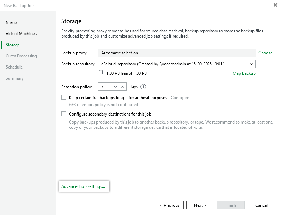Click the Choose... backup proxy link
This screenshot has width=281, height=215.
point(267,53)
